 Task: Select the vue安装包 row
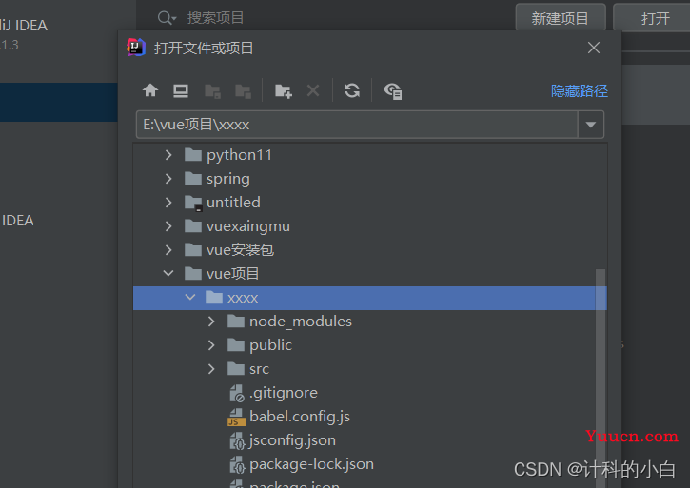[370, 250]
